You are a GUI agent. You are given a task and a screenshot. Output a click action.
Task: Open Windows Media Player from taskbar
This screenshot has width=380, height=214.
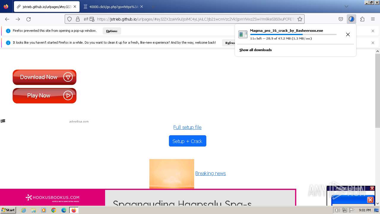point(44,210)
